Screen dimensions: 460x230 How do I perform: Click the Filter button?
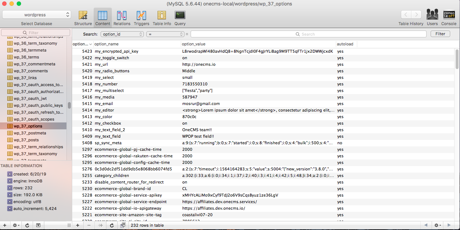440,34
